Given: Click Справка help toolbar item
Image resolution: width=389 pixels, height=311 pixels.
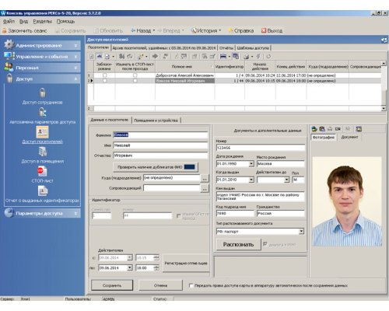Looking at the screenshot, I should [x=240, y=30].
